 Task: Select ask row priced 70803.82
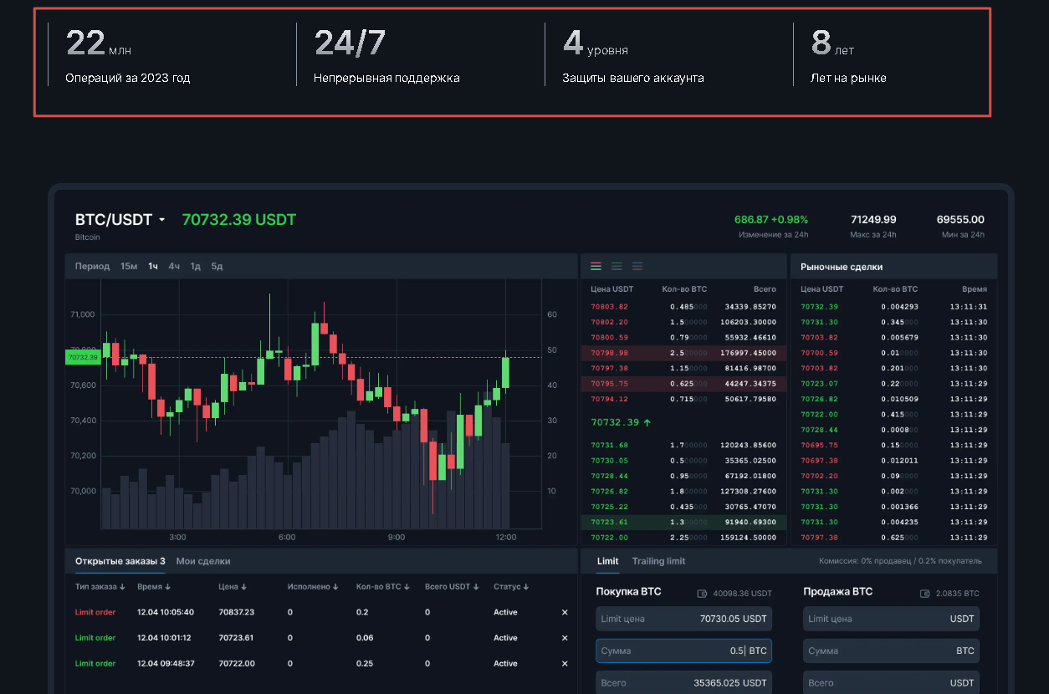[x=683, y=307]
